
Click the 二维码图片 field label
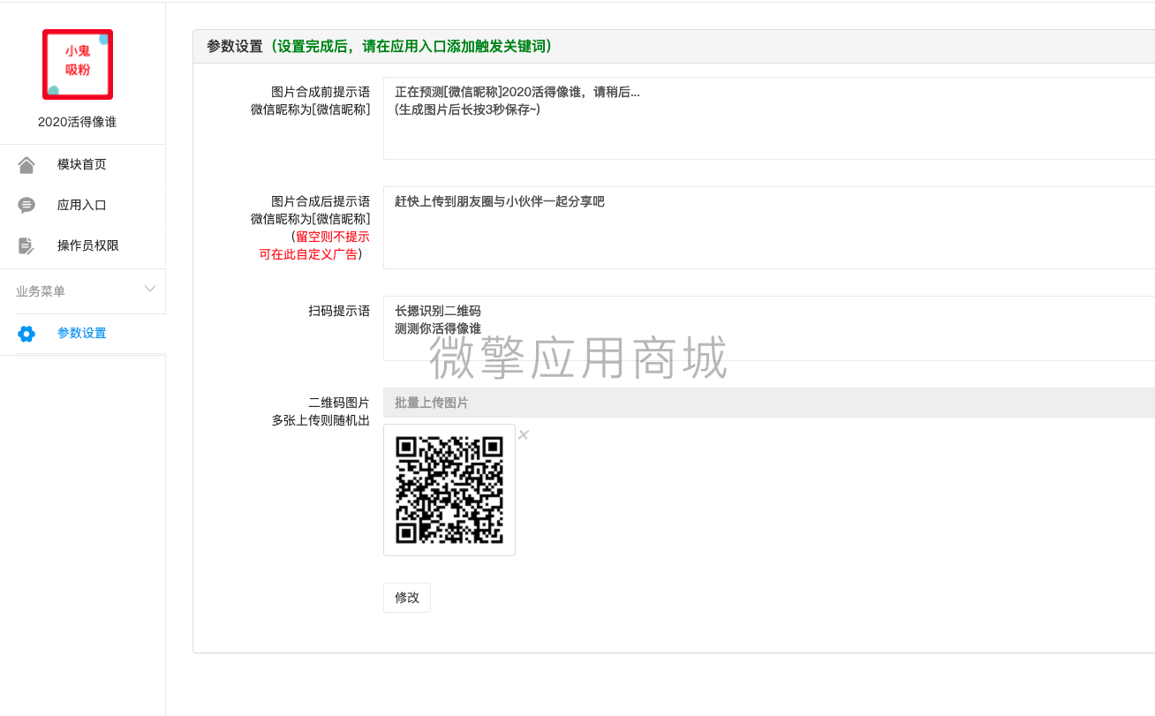[x=339, y=403]
